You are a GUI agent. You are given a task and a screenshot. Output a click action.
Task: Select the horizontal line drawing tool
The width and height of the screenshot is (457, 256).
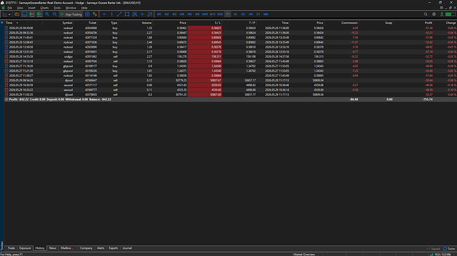point(104,15)
